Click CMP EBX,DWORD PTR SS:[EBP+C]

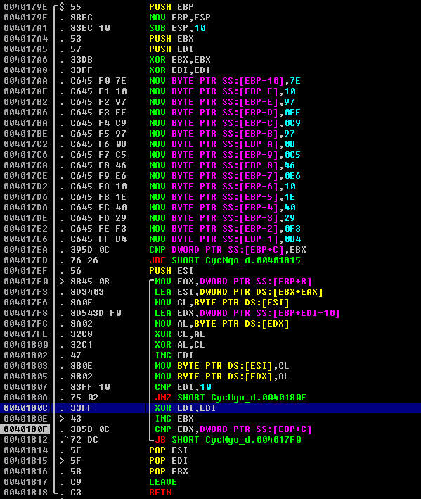233,429
